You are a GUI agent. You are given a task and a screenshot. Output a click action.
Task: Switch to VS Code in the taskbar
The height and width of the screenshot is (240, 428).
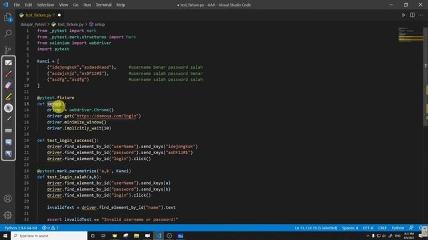pos(158,235)
